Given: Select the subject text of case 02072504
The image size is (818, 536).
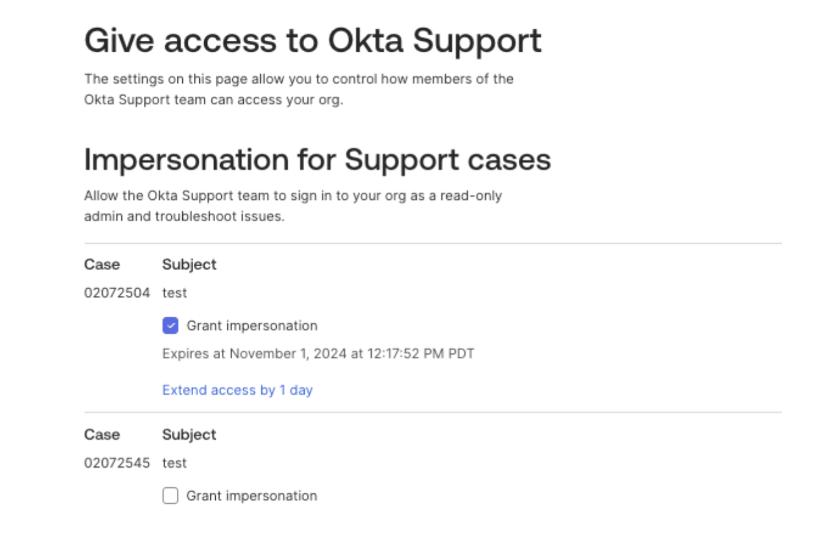Looking at the screenshot, I should point(176,292).
